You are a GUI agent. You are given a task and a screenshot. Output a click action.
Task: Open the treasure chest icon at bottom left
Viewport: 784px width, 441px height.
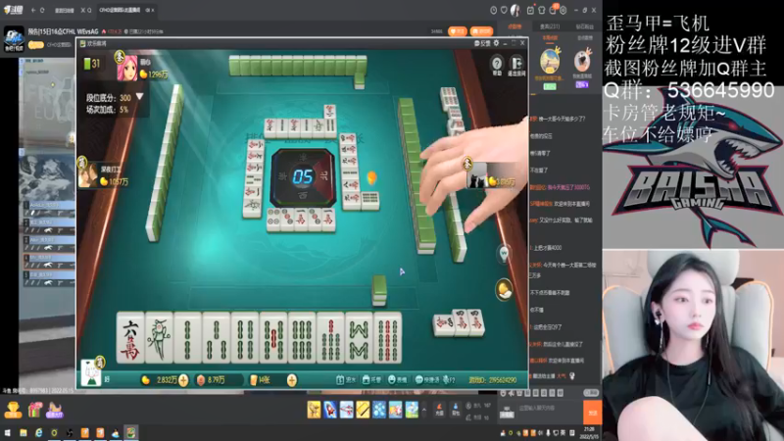pyautogui.click(x=13, y=410)
